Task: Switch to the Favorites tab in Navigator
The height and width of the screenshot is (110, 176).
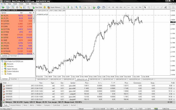Action: pos(13,79)
